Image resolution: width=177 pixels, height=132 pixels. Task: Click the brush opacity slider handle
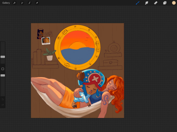point(3,75)
